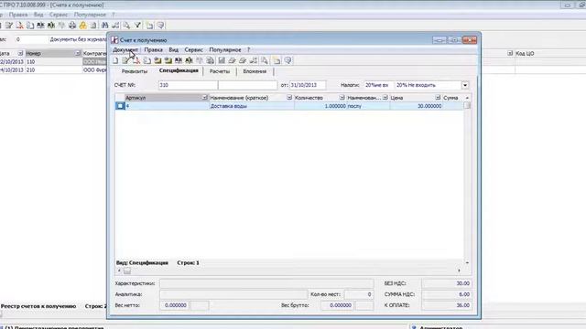Click the yellow padlock icon in the main toolbar
The image size is (586, 329).
[82, 26]
